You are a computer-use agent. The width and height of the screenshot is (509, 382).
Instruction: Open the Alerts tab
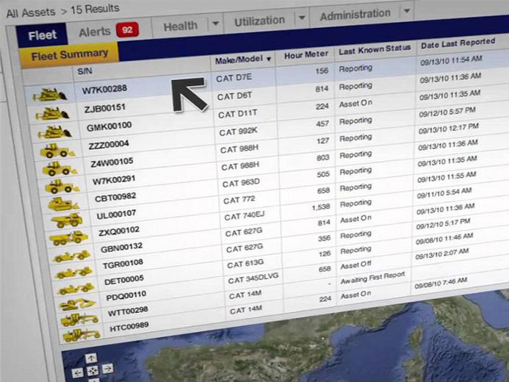tap(95, 32)
